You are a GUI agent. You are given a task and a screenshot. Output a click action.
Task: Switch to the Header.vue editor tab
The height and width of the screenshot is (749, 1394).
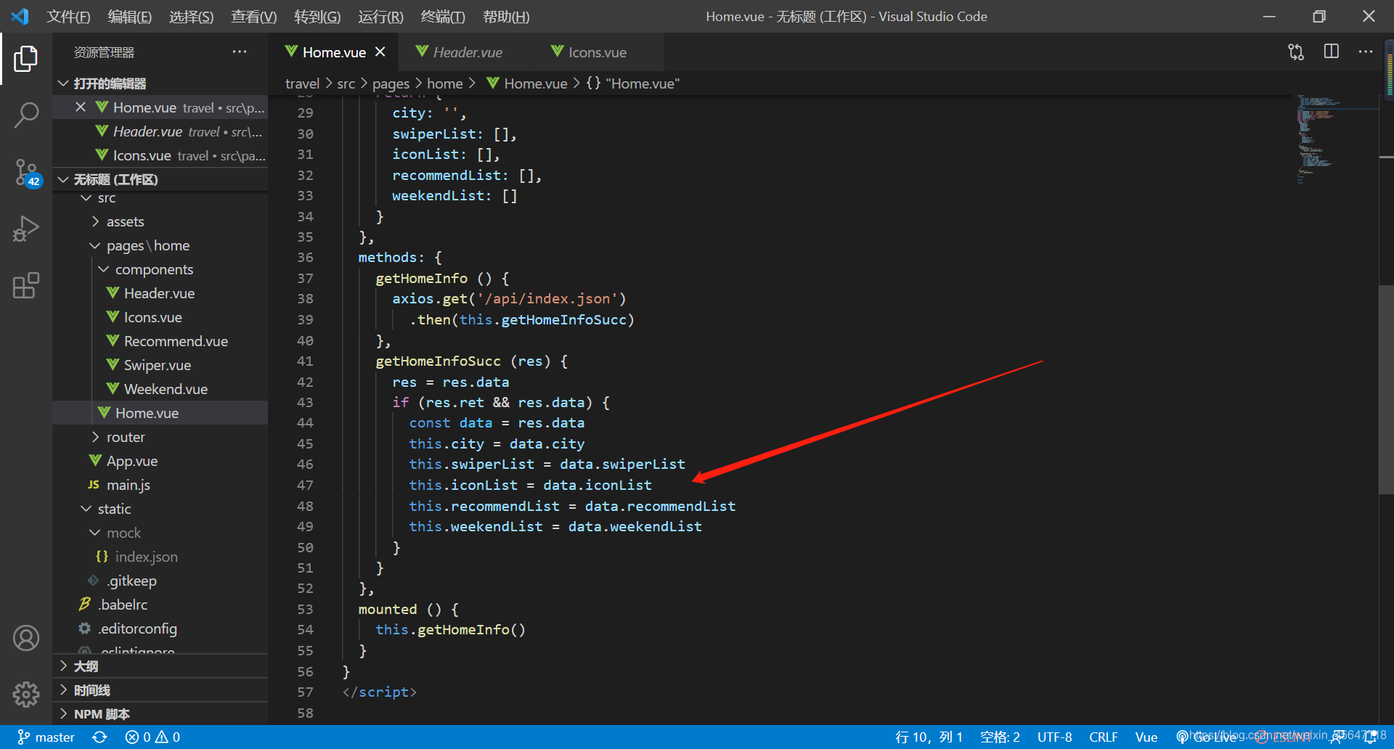pos(467,52)
